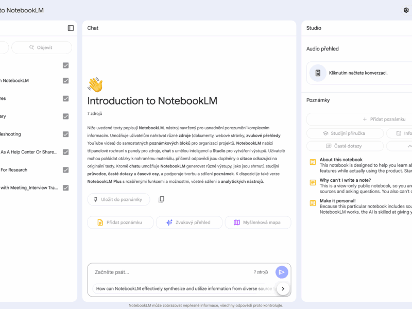The width and height of the screenshot is (412, 309).
Task: Show the next suggested question with the chevron
Action: click(x=283, y=288)
